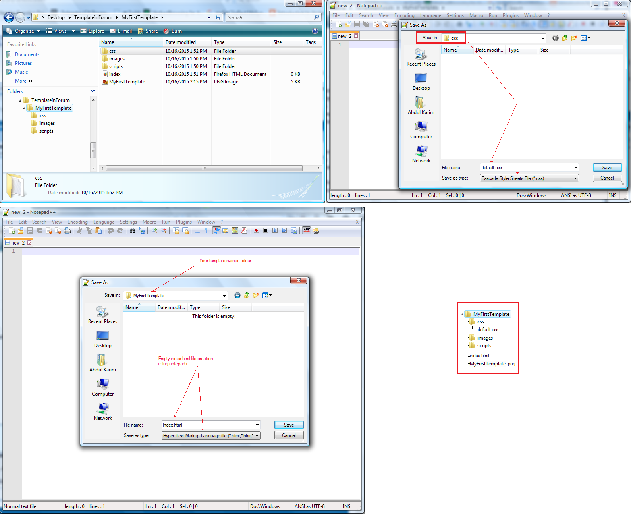
Task: Go up one level in MyFirstTemplate Save dialog
Action: pyautogui.click(x=246, y=296)
